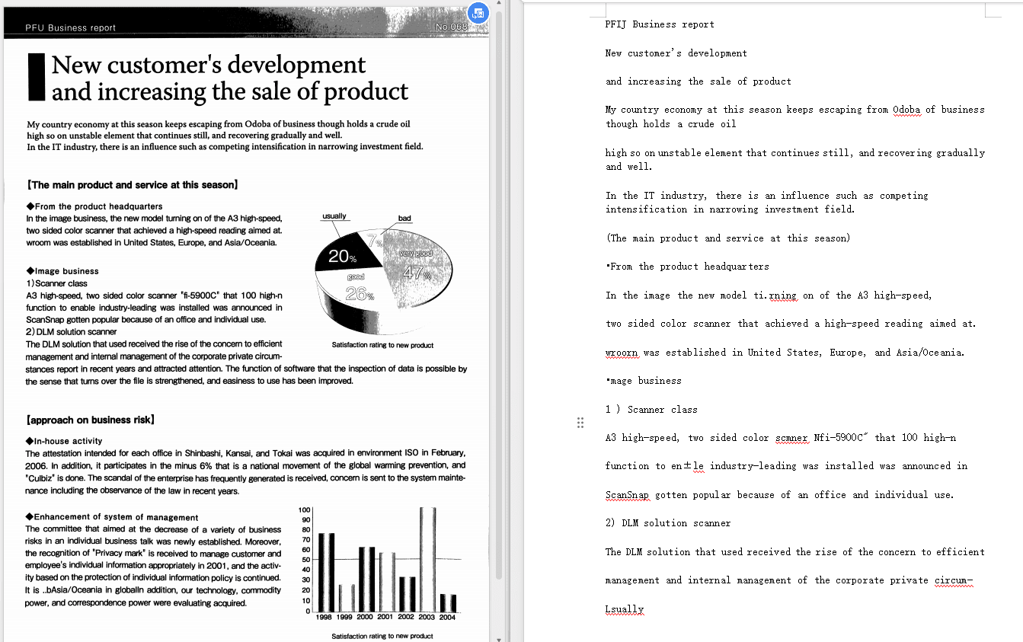
Task: Click the misspelled 'ti.rning' in the text pane
Action: click(x=775, y=295)
